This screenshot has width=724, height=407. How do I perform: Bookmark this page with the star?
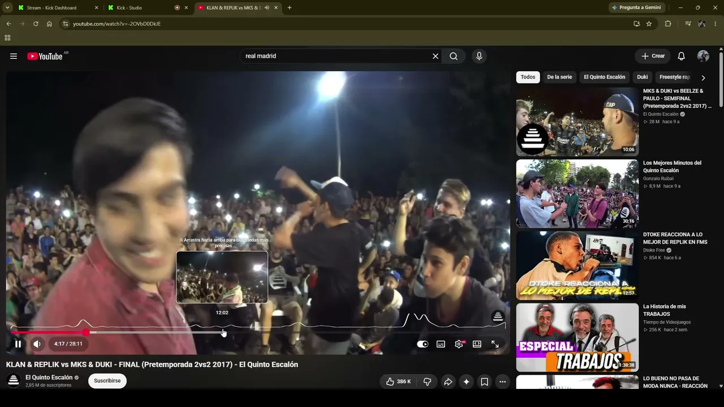(x=649, y=24)
